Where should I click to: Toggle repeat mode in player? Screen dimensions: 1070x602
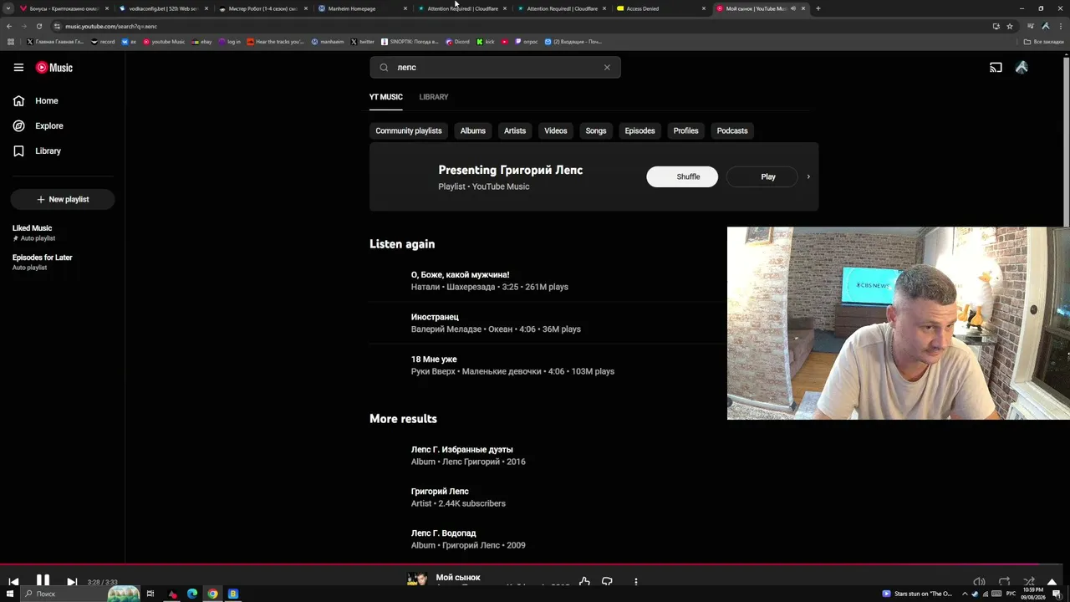click(1004, 582)
